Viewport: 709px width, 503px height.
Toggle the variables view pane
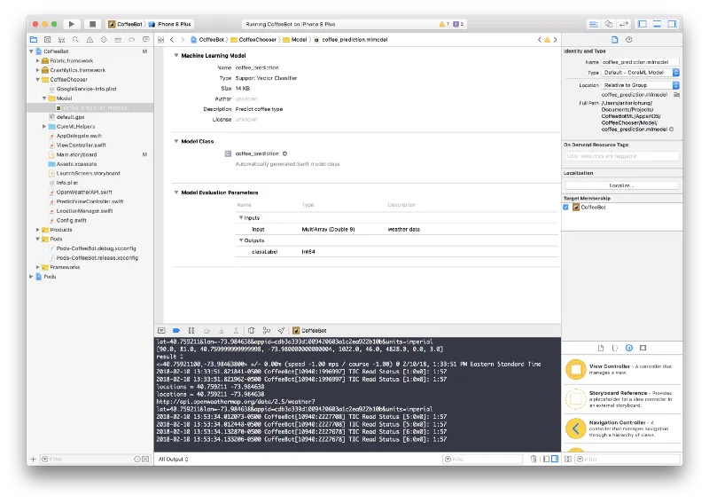tap(546, 459)
